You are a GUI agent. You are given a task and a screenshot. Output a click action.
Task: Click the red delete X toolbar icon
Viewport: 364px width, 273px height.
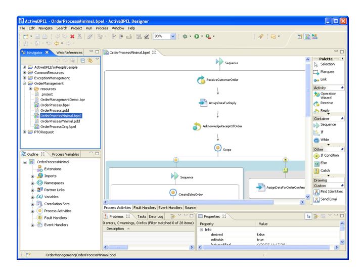pos(72,36)
